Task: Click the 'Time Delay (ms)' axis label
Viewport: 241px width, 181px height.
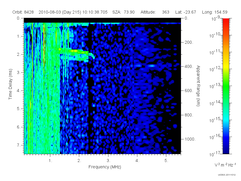Action: (x=10, y=84)
